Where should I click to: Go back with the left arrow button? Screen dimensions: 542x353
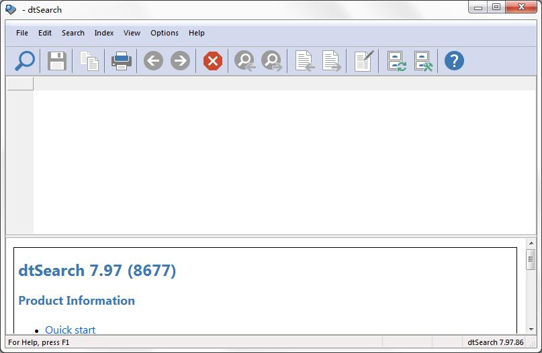click(154, 61)
